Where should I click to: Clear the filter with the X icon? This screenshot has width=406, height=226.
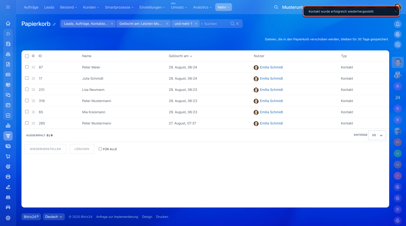click(237, 24)
